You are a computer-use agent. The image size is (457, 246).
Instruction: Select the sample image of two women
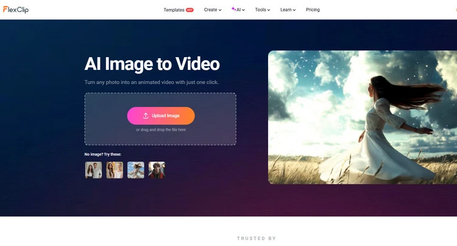(x=115, y=170)
